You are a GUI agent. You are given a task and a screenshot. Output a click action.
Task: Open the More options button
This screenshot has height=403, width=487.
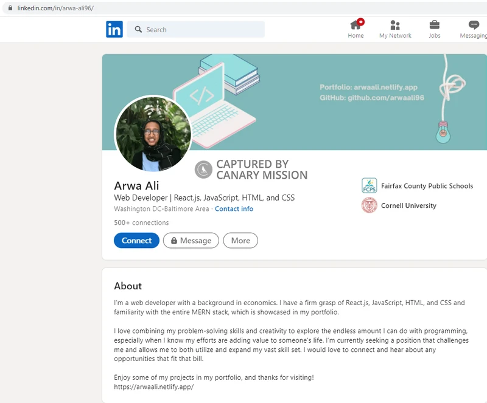[240, 241]
